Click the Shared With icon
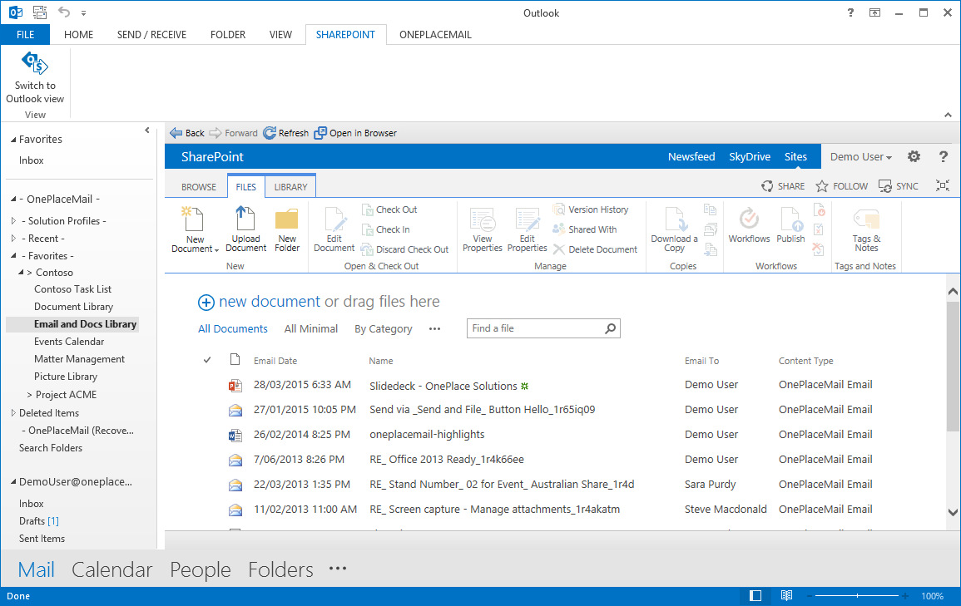Screen dimensions: 961x606 click(558, 229)
